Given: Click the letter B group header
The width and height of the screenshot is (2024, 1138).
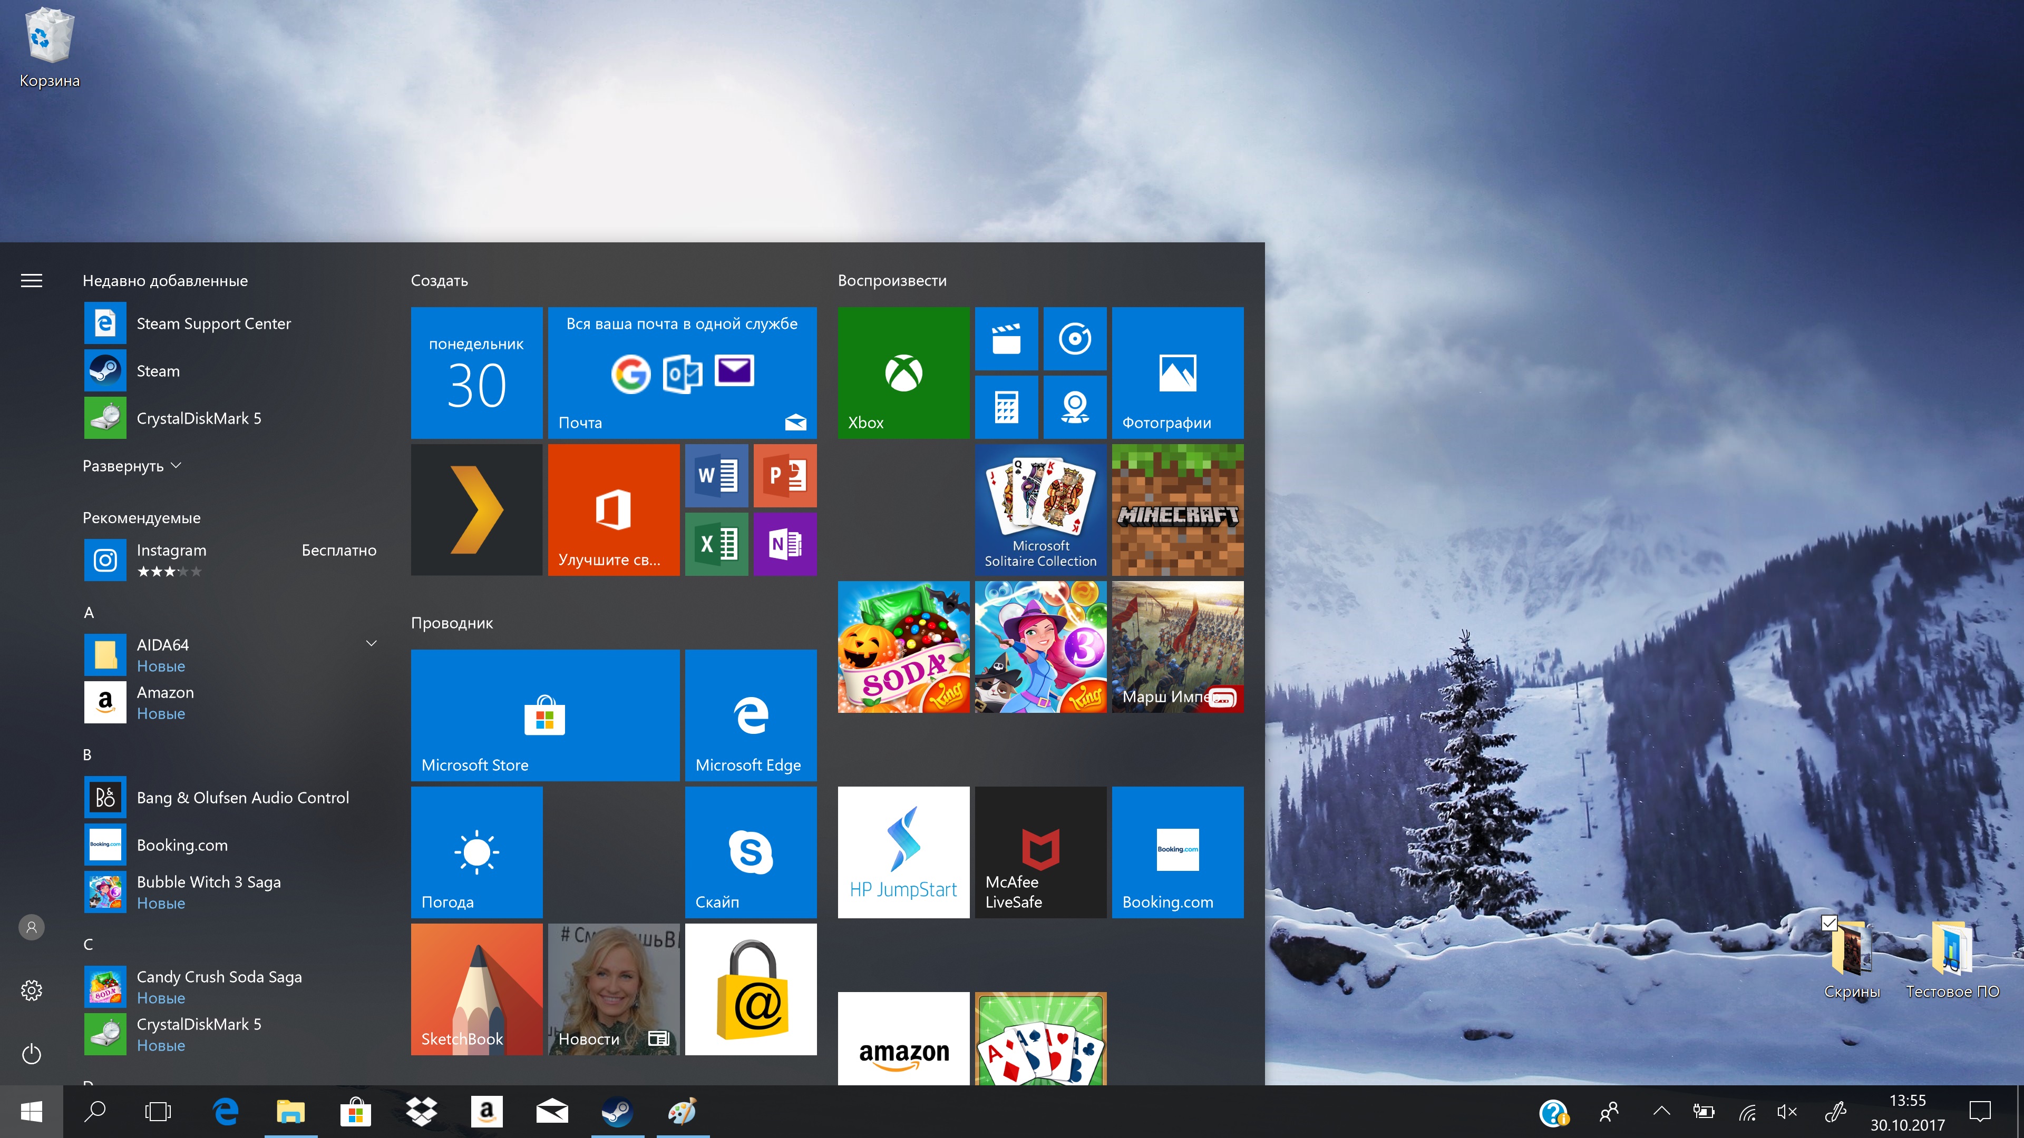Looking at the screenshot, I should 87,754.
